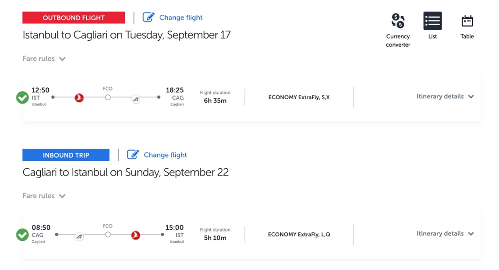Click Change flight link for outbound
Viewport: 499px width, 270px height.
(x=181, y=17)
